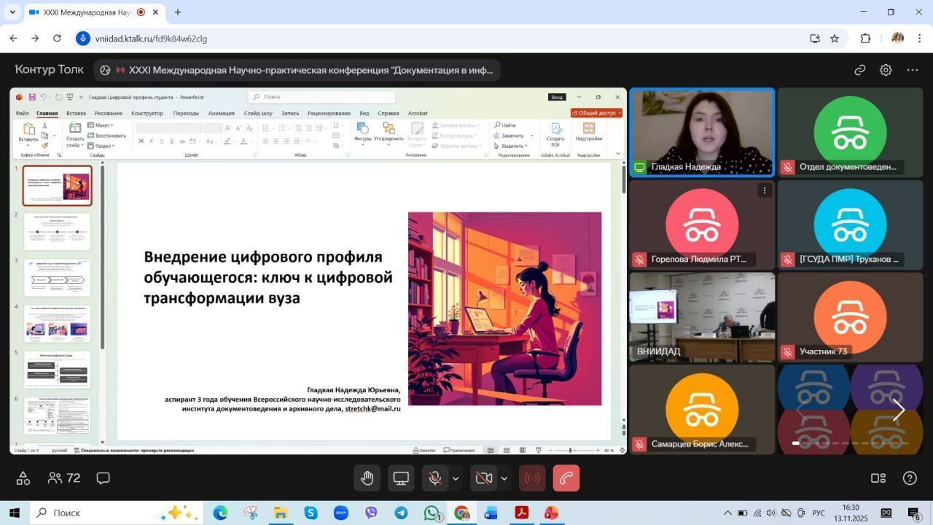The image size is (933, 525).
Task: Open the help question mark icon
Action: [x=910, y=478]
